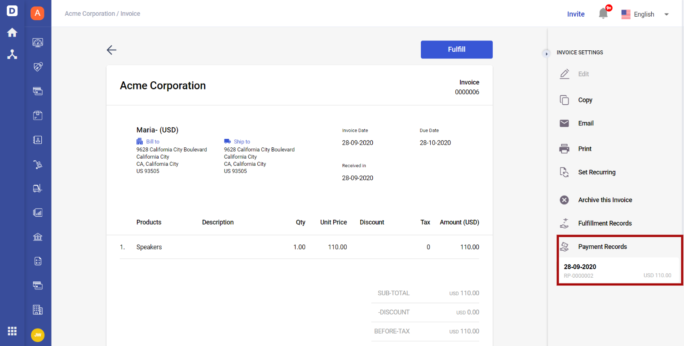Click the Edit pencil icon
684x346 pixels.
[x=565, y=74]
